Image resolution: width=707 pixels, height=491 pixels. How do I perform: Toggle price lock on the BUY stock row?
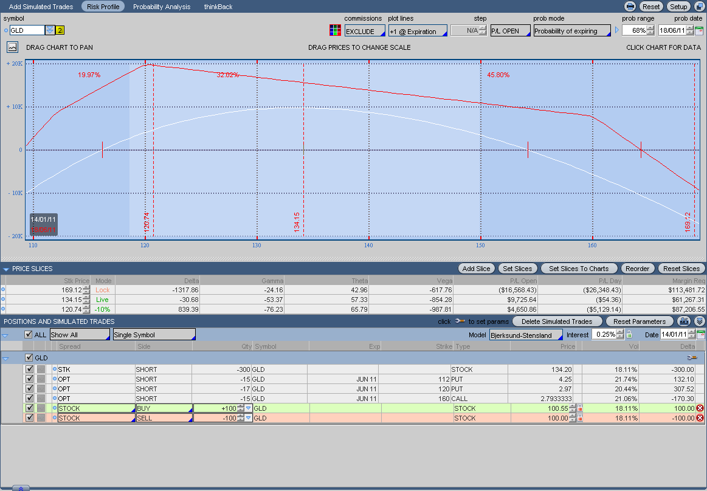click(579, 408)
